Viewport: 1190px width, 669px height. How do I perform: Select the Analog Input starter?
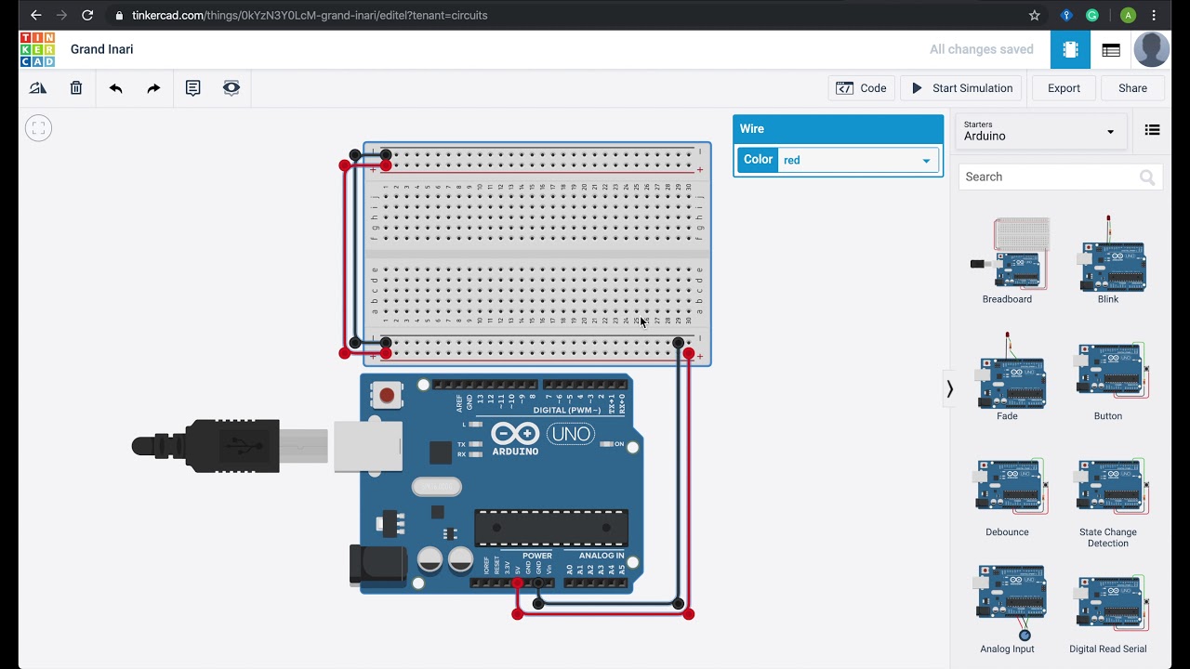coord(1008,610)
